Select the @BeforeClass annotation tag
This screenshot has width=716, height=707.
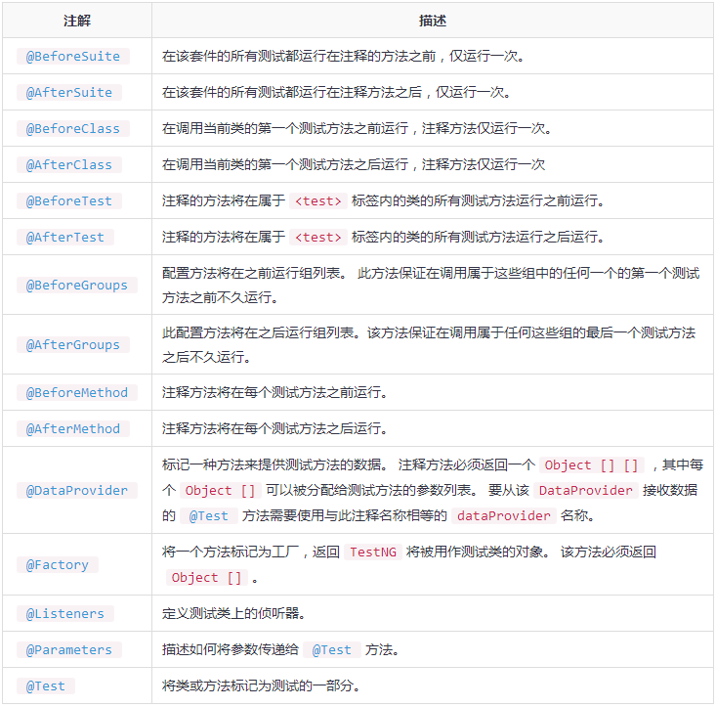(73, 128)
